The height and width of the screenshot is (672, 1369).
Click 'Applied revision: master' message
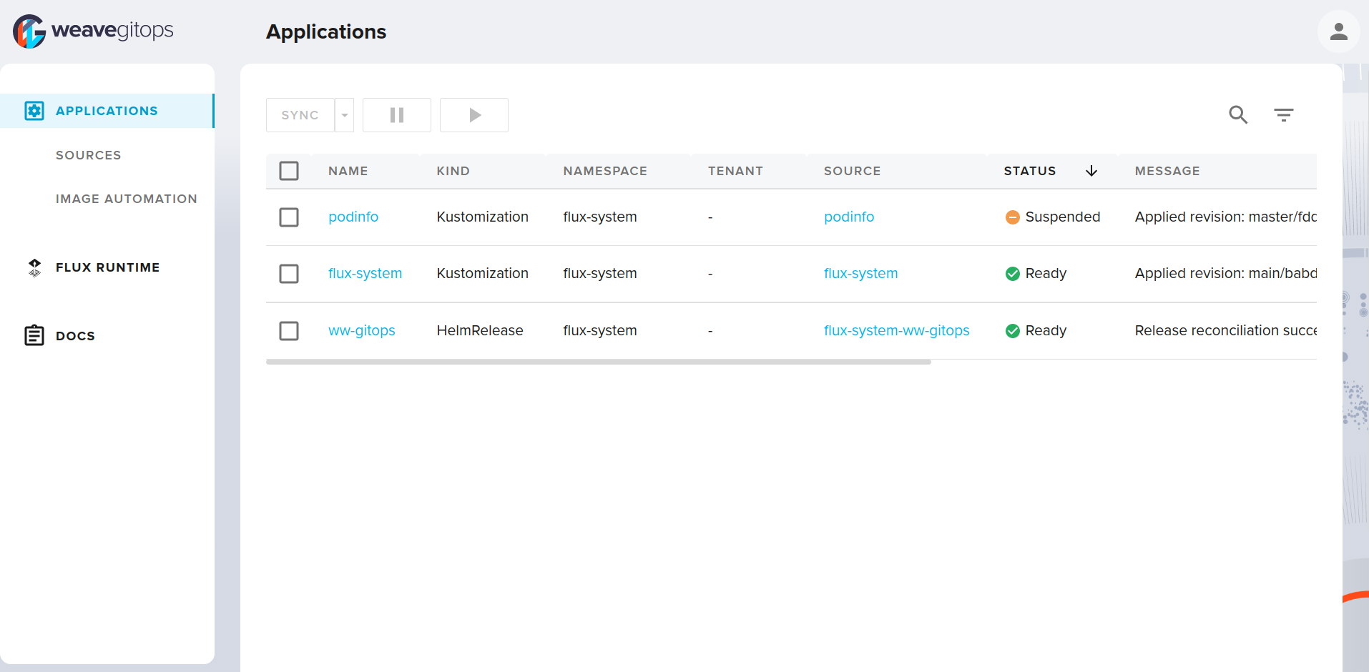coord(1225,217)
